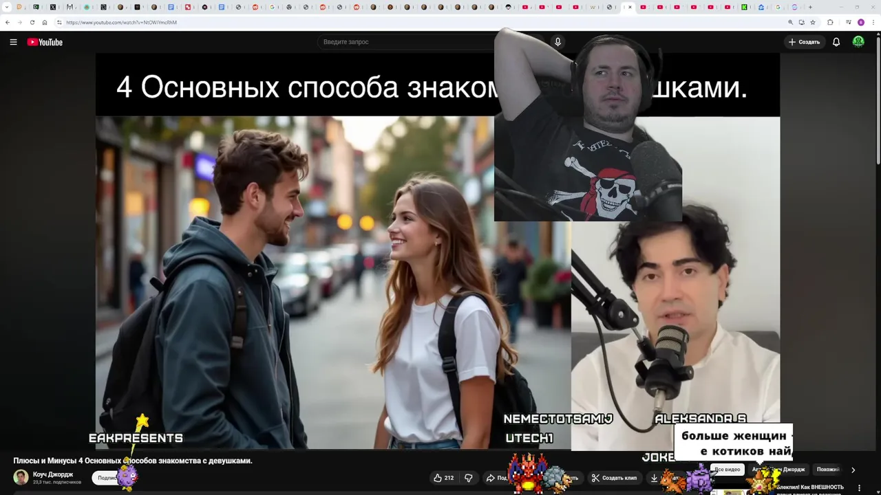Open Коуч Джордж channel avatar
Image resolution: width=881 pixels, height=495 pixels.
point(21,477)
